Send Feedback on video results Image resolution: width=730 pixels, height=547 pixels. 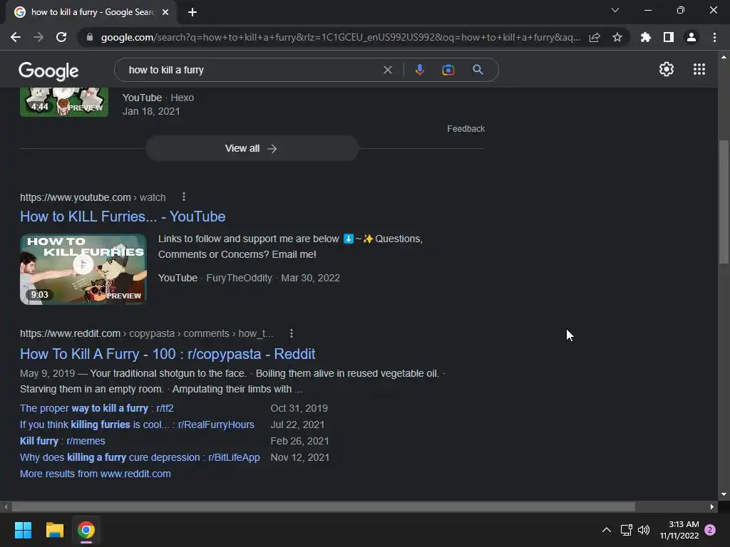466,128
